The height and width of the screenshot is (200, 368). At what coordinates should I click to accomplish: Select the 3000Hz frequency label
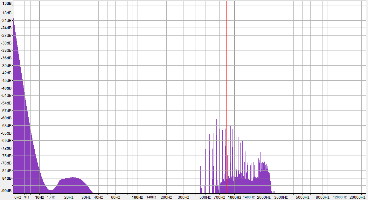click(x=281, y=197)
